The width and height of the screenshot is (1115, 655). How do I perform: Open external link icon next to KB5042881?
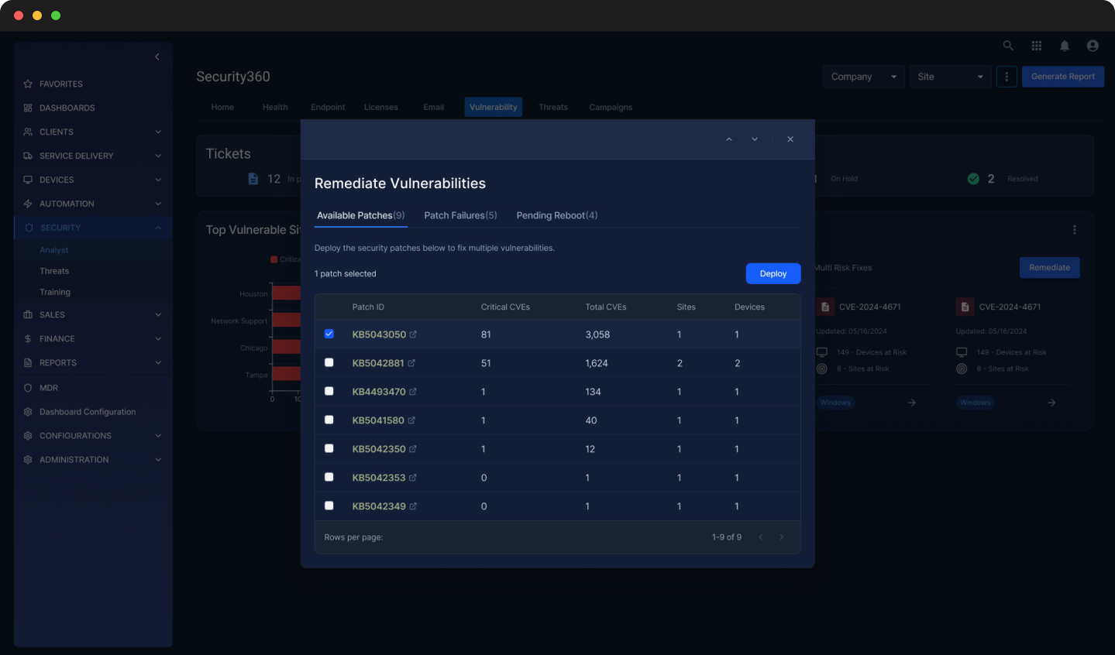(412, 362)
